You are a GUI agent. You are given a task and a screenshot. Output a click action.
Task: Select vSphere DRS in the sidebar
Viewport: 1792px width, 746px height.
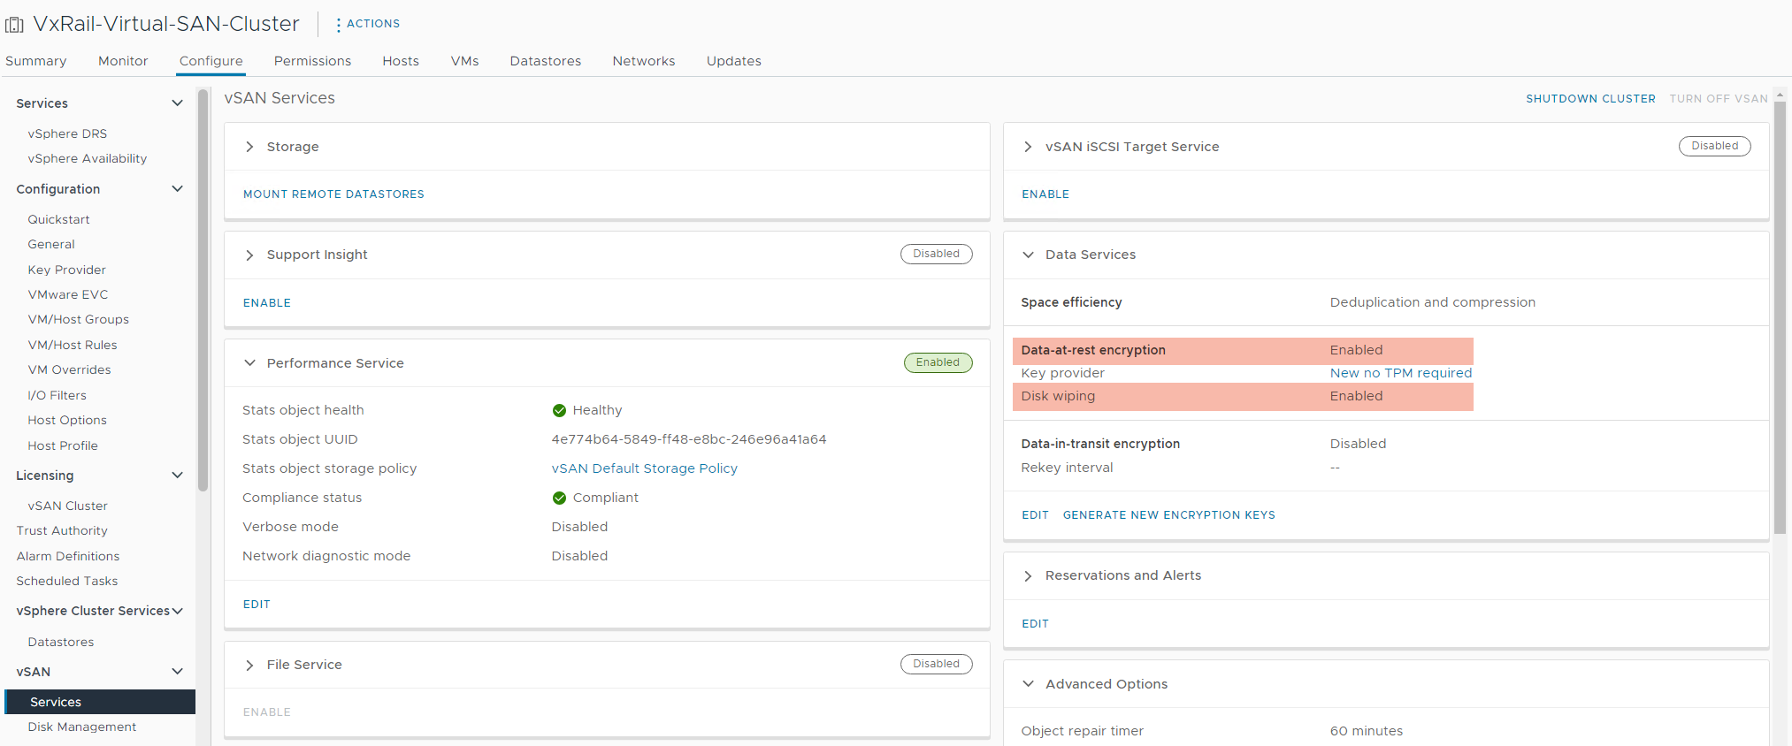(x=67, y=133)
